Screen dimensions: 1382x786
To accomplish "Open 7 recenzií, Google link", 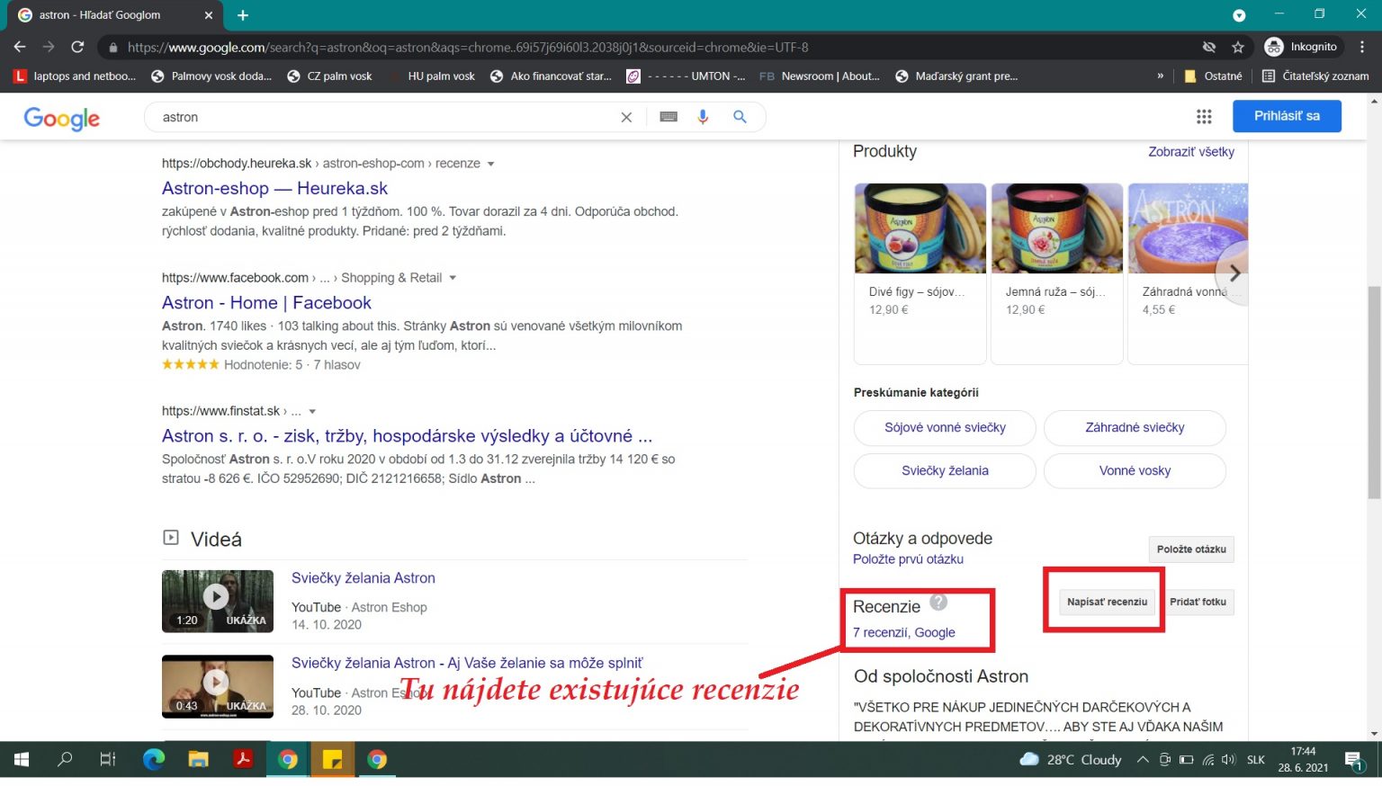I will [x=904, y=633].
